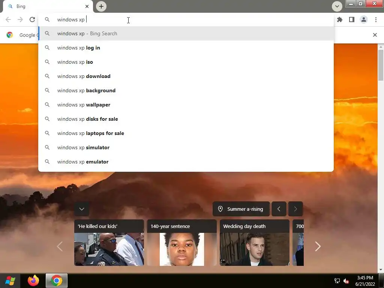The image size is (384, 288).
Task: Open the Wedding day death photo thumbnail
Action: [255, 249]
